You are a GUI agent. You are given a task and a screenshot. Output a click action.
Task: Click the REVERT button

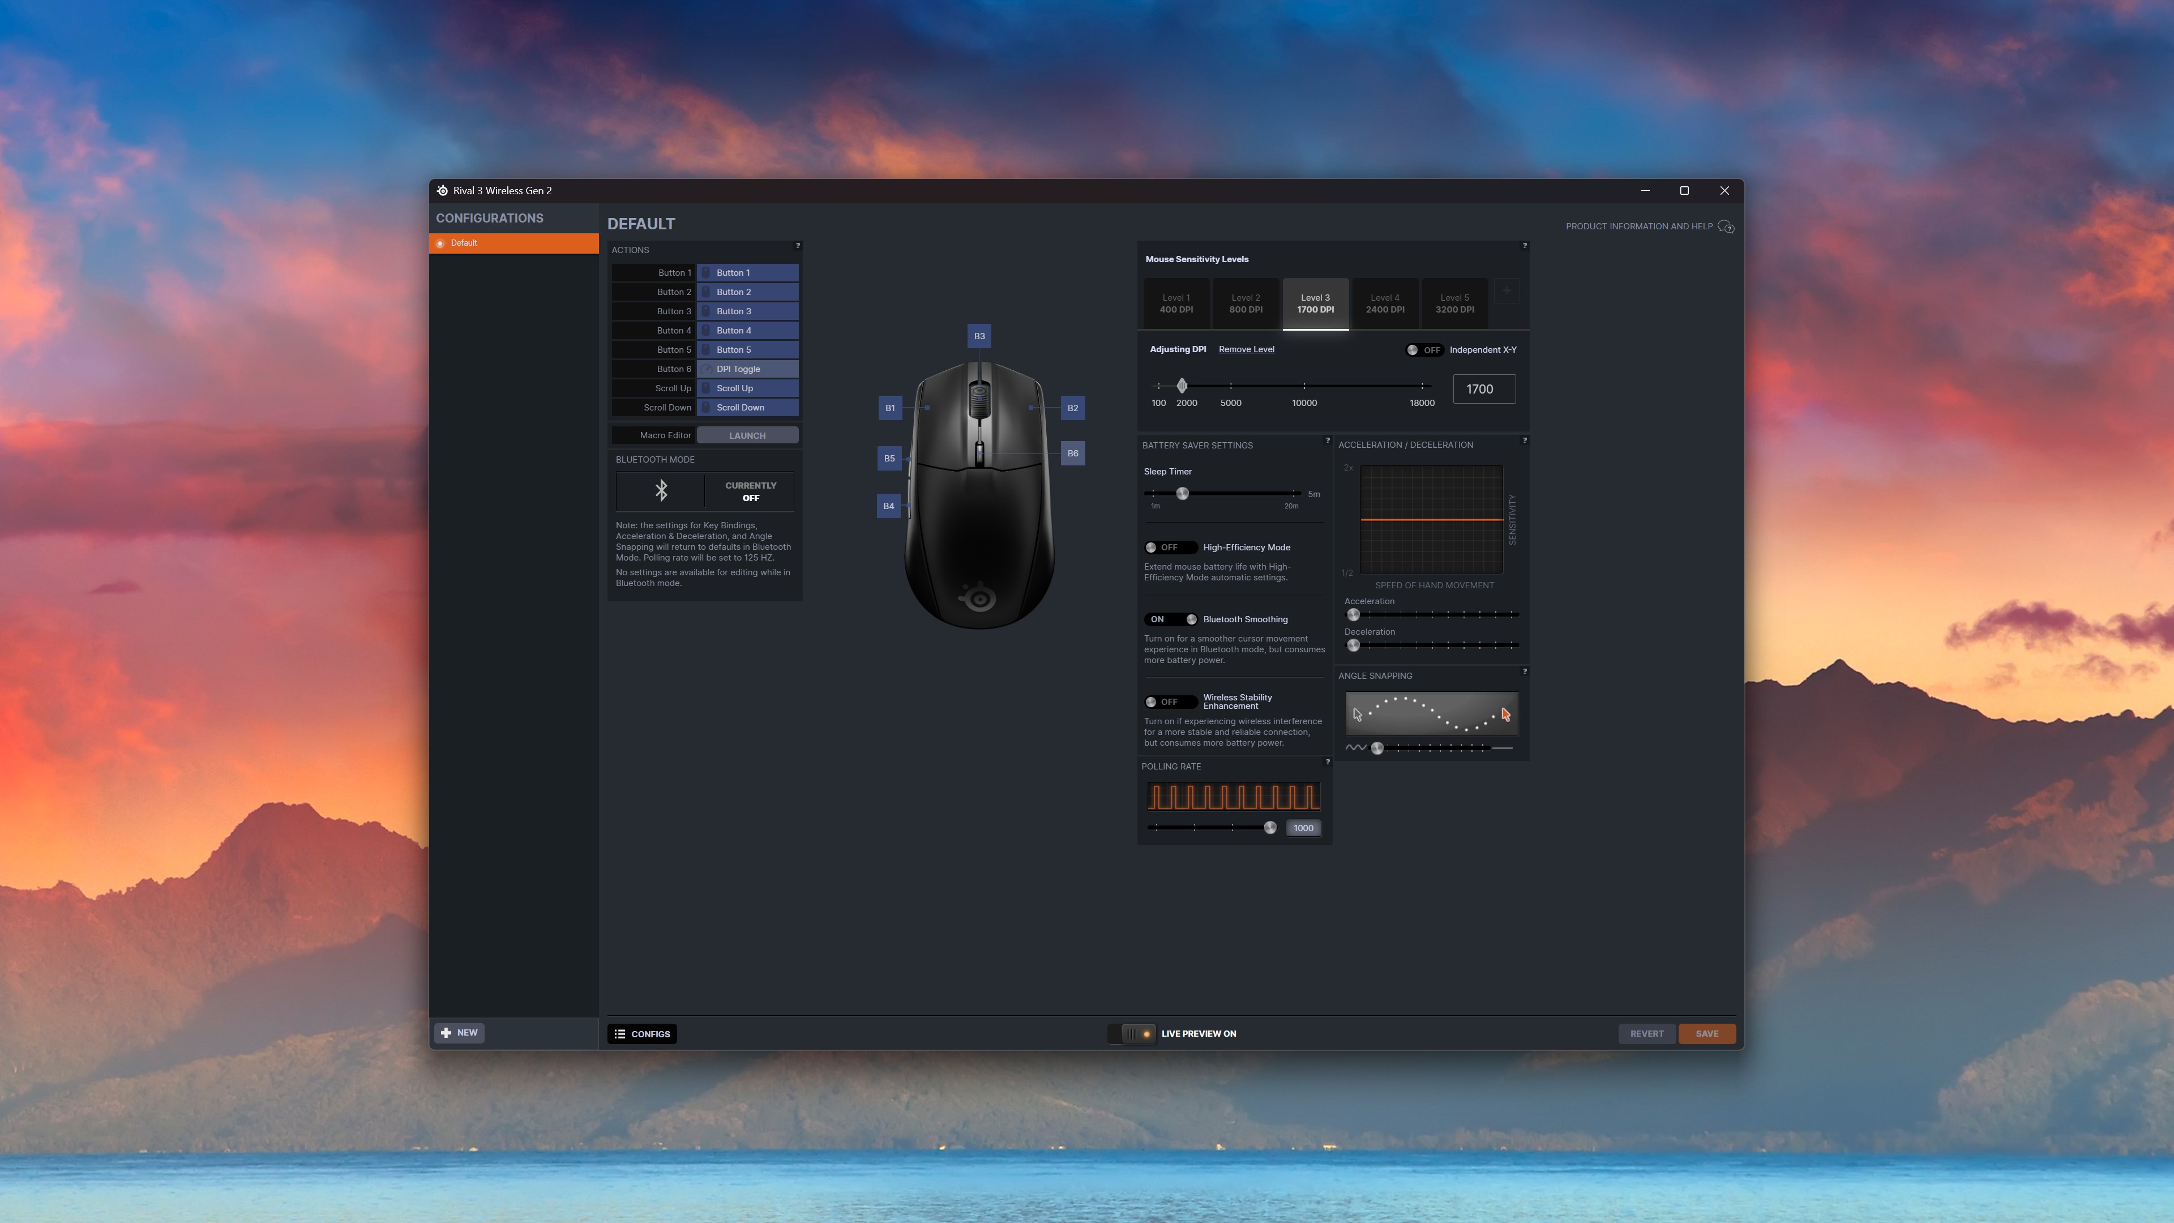[1646, 1034]
